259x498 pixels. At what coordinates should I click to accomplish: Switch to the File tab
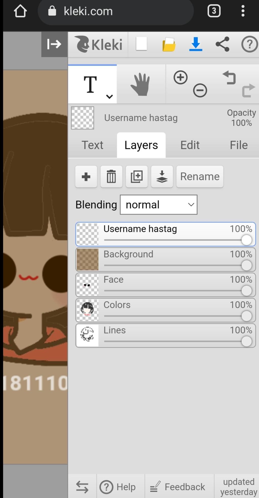point(239,145)
